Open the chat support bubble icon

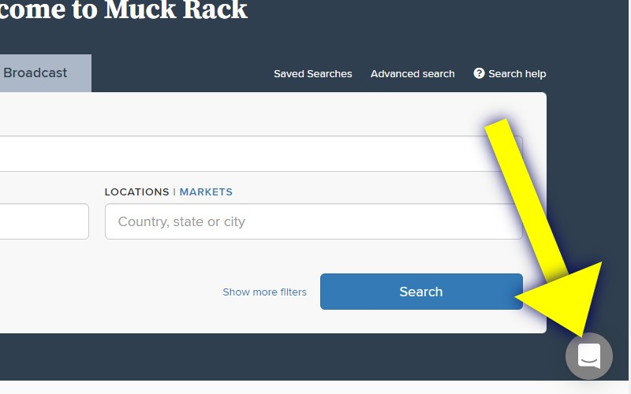[588, 356]
